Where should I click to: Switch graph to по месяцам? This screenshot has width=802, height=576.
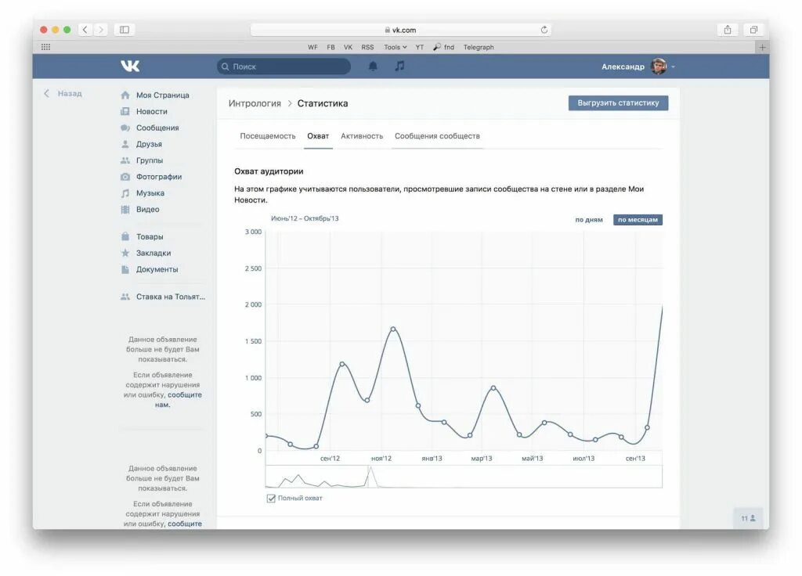click(638, 220)
